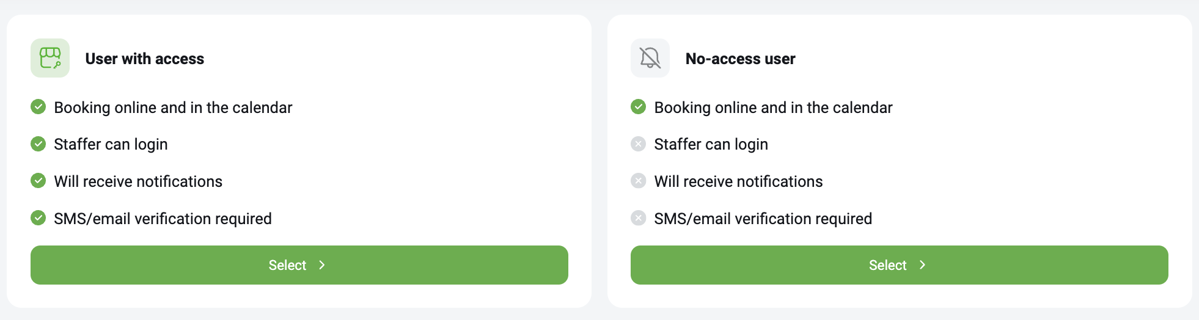Click the No-access user heading
Viewport: 1199px width, 320px height.
point(741,59)
